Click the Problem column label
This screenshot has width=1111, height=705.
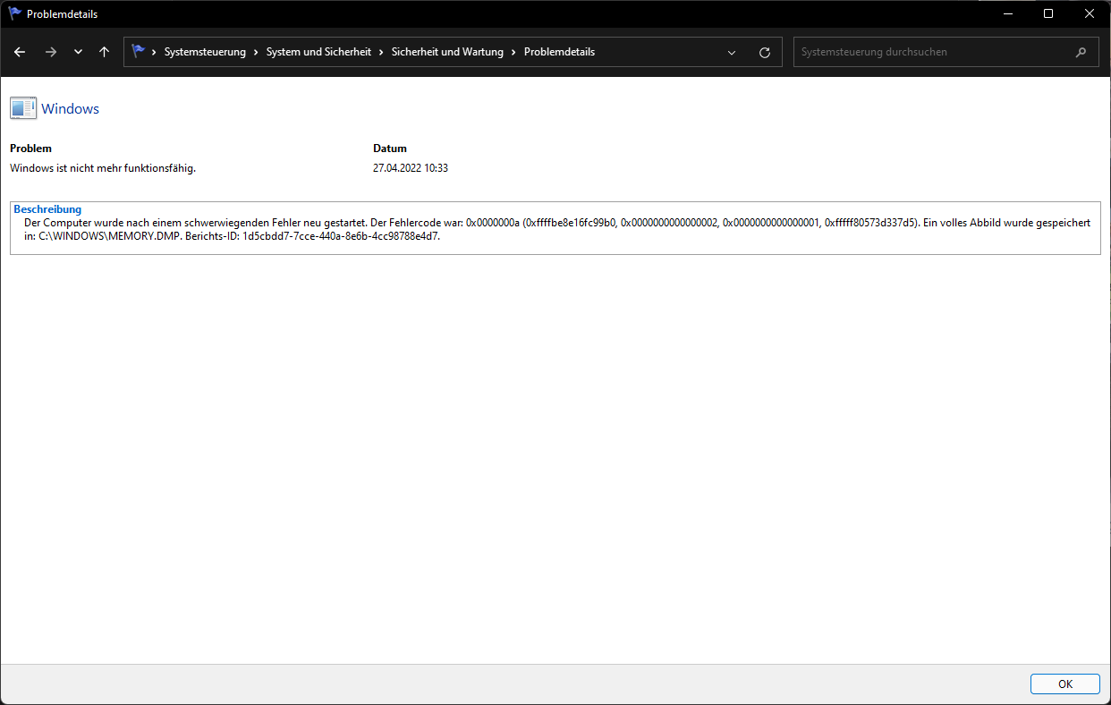(x=31, y=149)
